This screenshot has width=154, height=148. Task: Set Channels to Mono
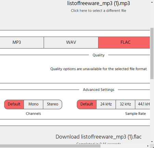pos(34,104)
